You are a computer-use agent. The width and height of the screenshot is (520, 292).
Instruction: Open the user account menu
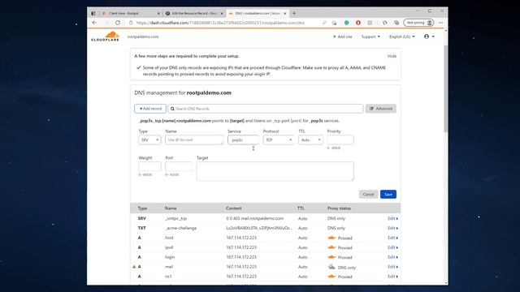point(429,36)
